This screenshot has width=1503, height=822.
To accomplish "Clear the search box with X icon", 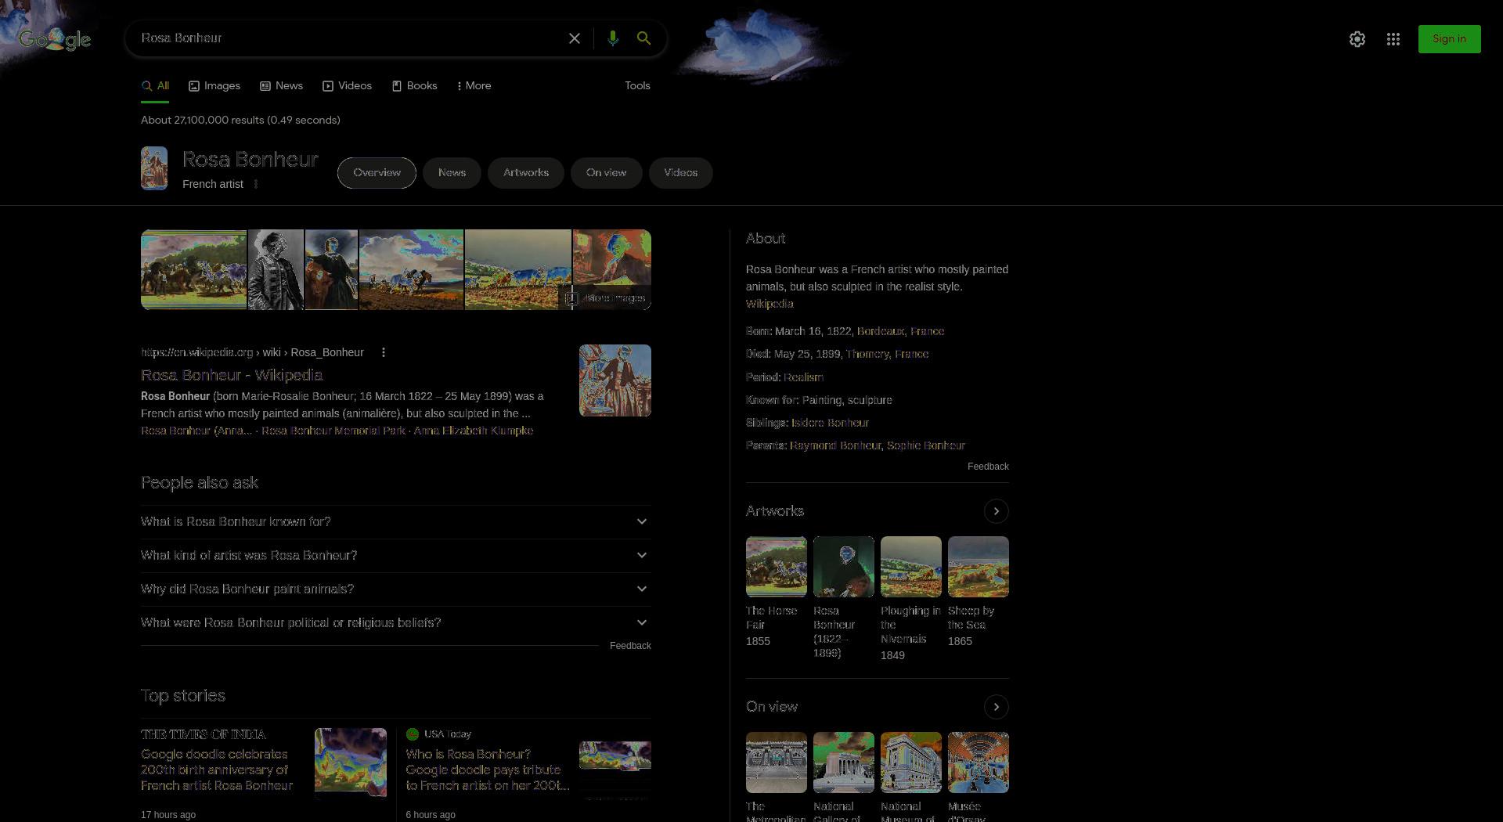I will pyautogui.click(x=575, y=38).
